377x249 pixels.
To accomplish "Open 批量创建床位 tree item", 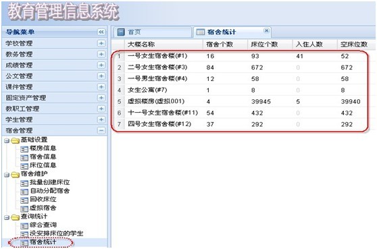I will (x=49, y=182).
